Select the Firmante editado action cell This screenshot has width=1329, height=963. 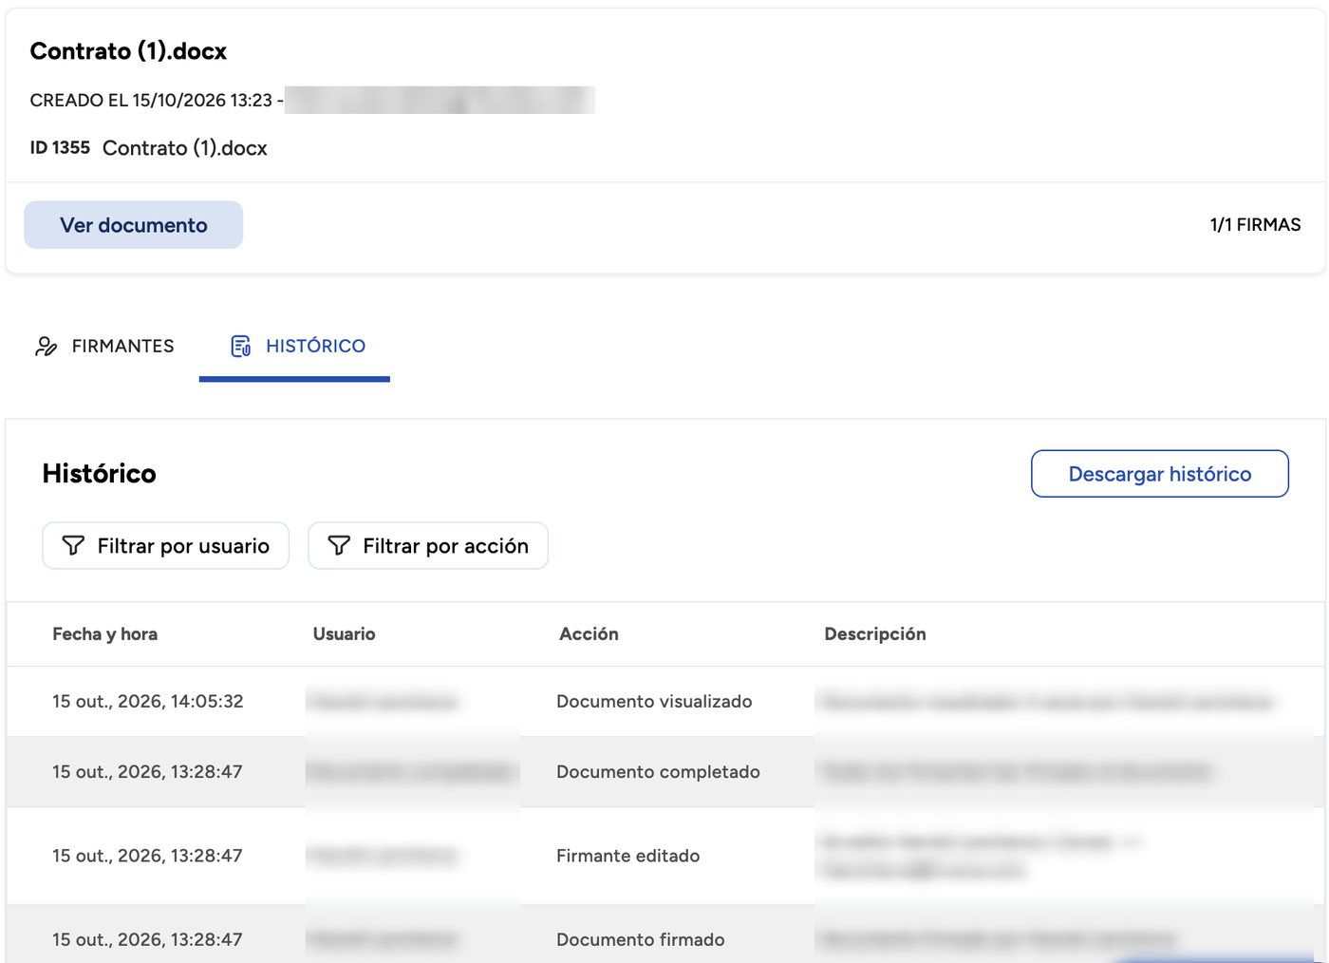click(x=627, y=856)
